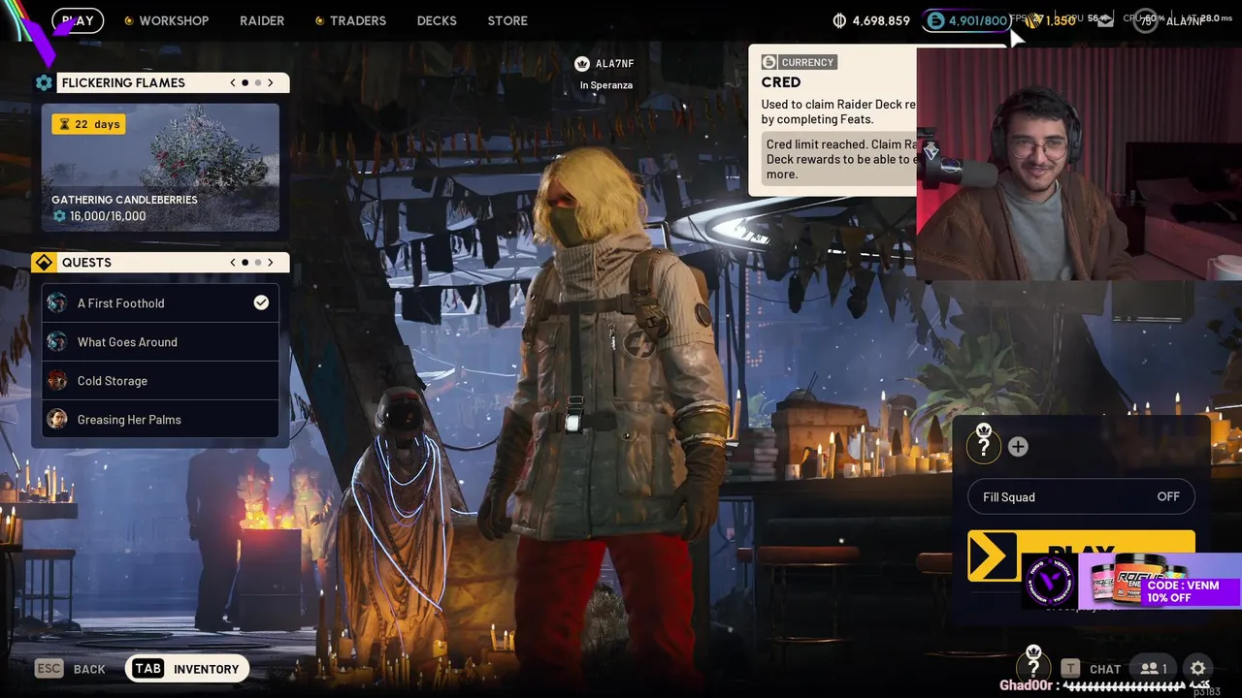Select second Flickering Flames page dot
This screenshot has width=1242, height=698.
257,83
